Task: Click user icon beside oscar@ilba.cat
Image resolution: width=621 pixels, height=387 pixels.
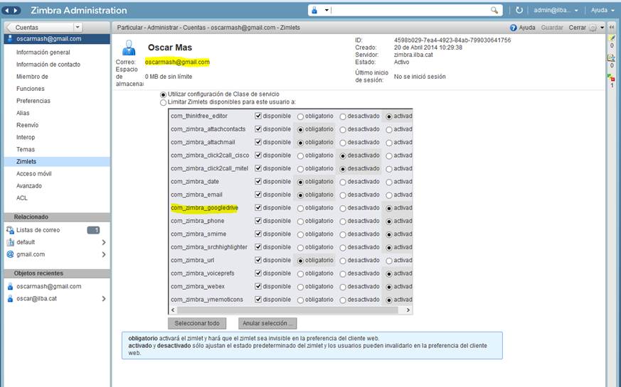Action: coord(10,298)
